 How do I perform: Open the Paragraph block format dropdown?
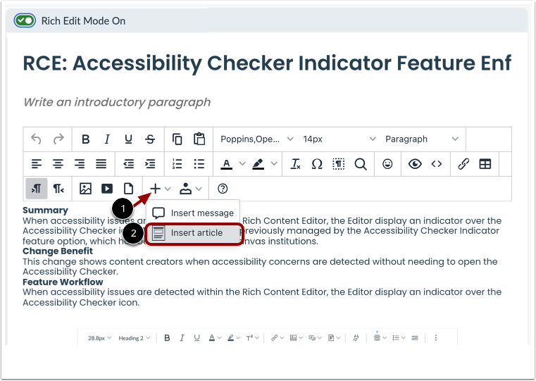(x=421, y=139)
